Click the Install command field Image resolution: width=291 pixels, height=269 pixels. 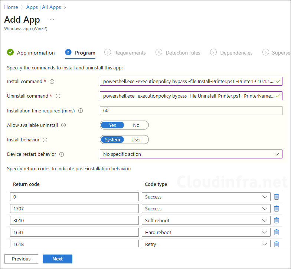(191, 81)
